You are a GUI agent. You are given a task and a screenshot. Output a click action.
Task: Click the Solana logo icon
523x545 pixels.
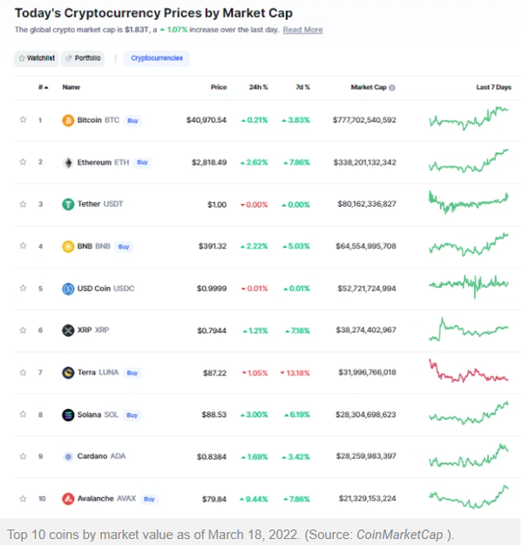tap(68, 415)
